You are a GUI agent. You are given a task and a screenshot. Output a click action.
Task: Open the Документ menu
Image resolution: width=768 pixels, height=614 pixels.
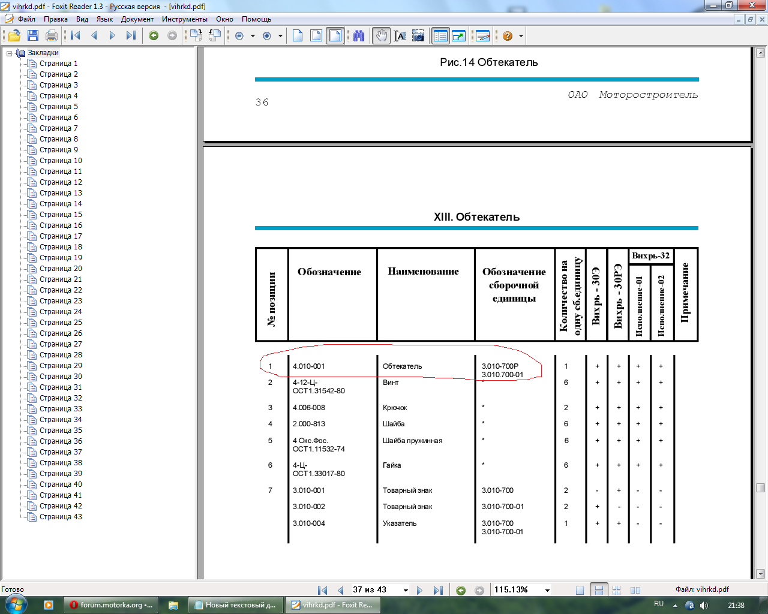tap(137, 19)
